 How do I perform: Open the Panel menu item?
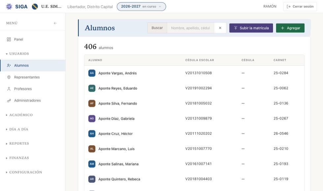[x=33, y=39]
